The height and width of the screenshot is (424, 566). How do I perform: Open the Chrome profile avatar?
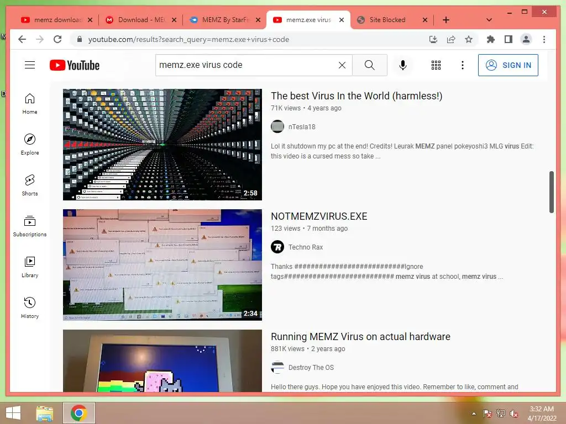click(x=526, y=39)
